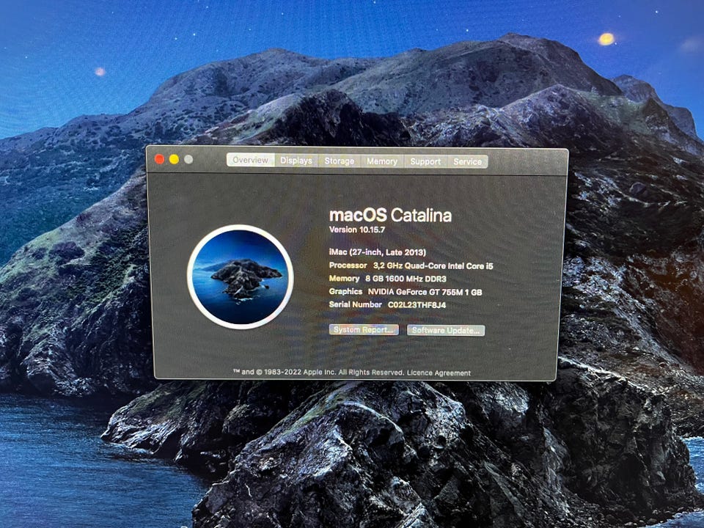Image resolution: width=704 pixels, height=528 pixels.
Task: Open the Storage tab
Action: click(340, 161)
